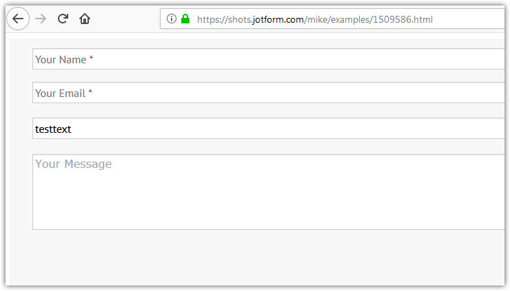Select the field containing testtext
Viewport: 510px width, 291px height.
276,129
